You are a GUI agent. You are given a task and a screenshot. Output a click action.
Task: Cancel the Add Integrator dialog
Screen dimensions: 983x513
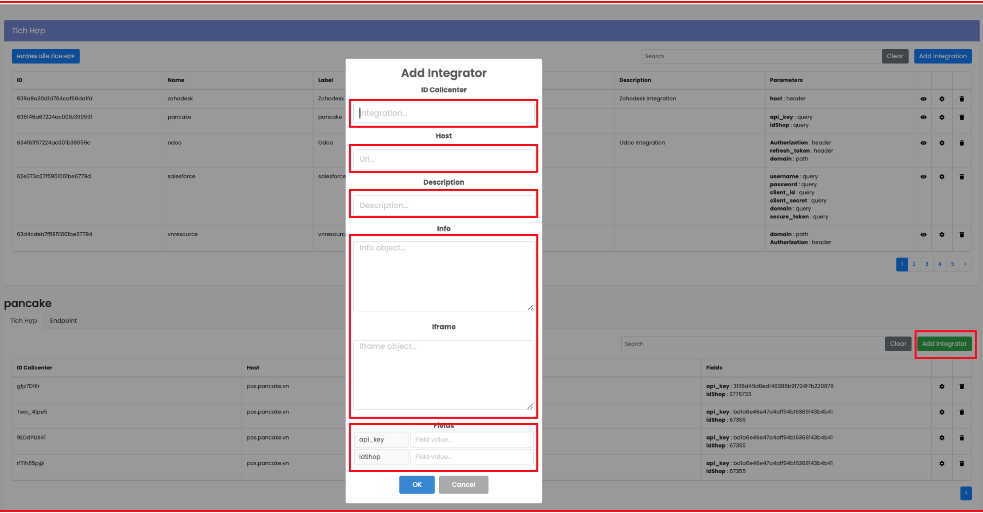tap(463, 484)
